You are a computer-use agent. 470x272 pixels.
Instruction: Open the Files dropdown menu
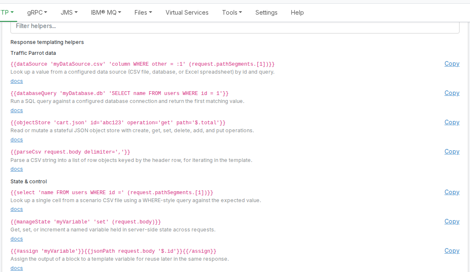143,13
